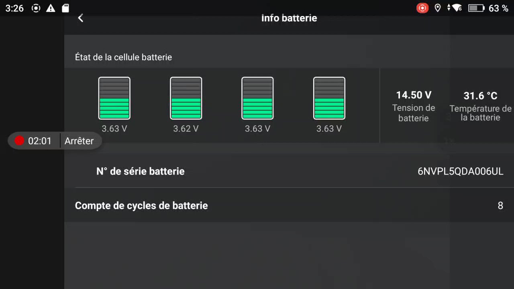Stop the recording with the Arrêter button
Image resolution: width=514 pixels, height=289 pixels.
pyautogui.click(x=79, y=141)
